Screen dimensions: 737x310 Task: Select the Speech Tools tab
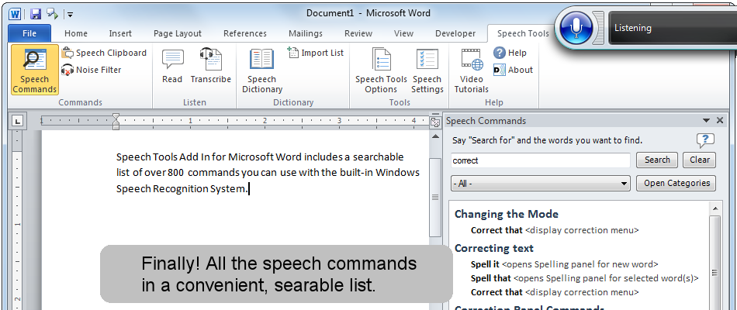pos(523,33)
